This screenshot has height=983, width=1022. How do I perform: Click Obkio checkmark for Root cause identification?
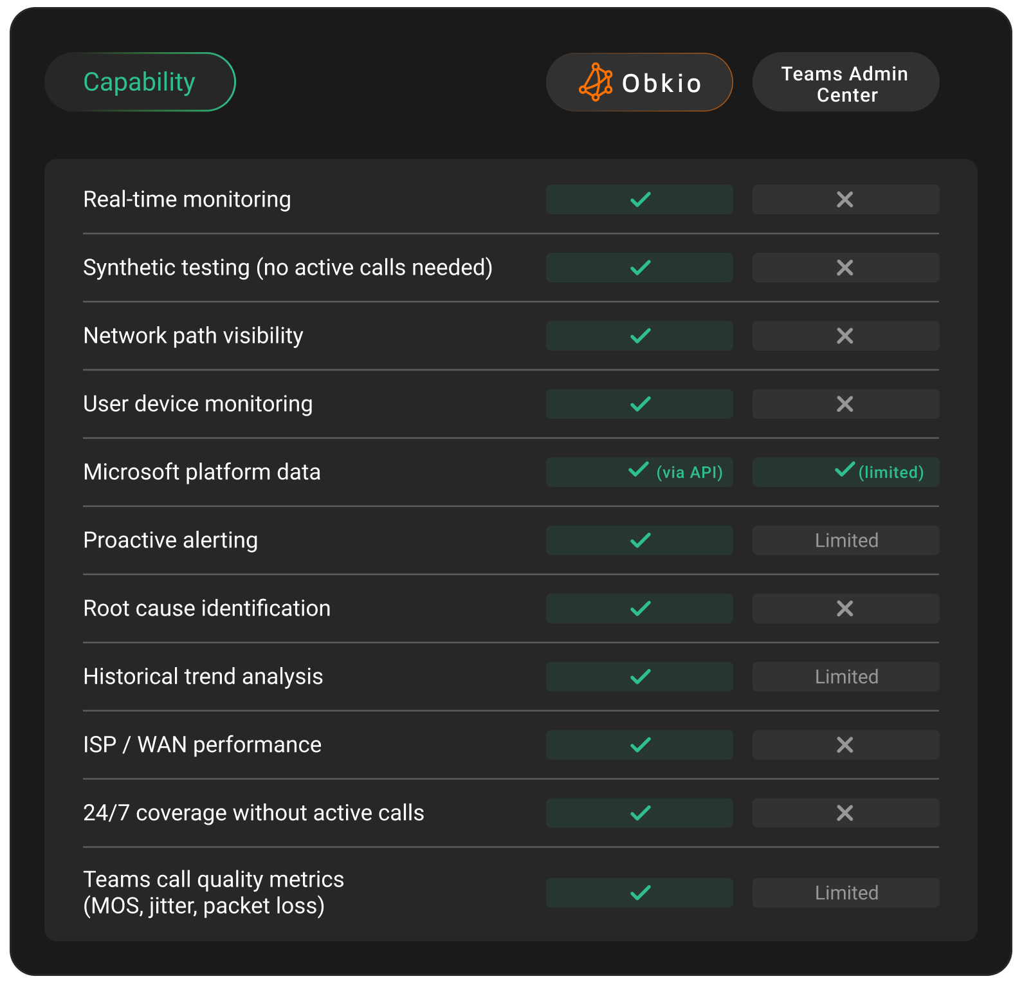pyautogui.click(x=641, y=609)
